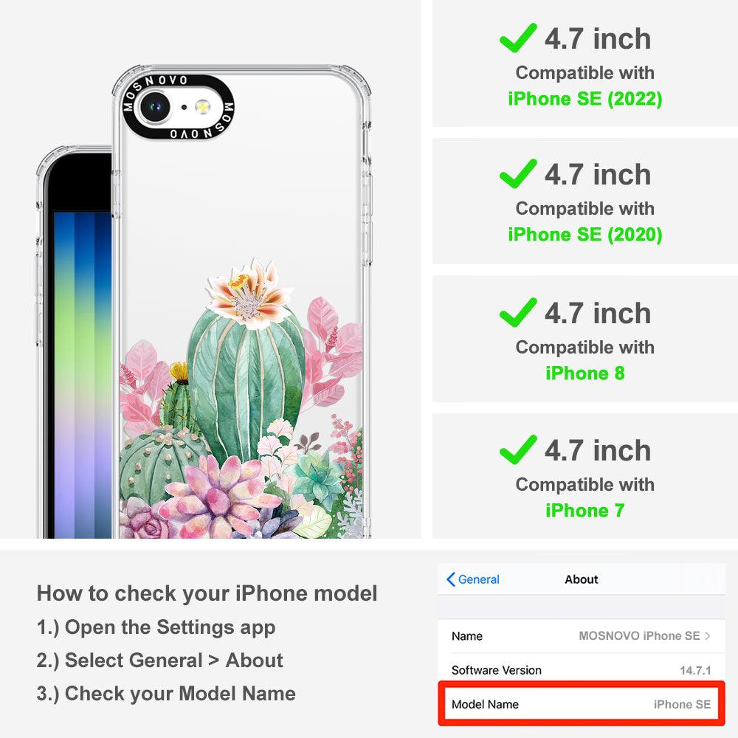The height and width of the screenshot is (738, 738).
Task: Click the iPhone 7 compatibility label
Action: coord(585,511)
